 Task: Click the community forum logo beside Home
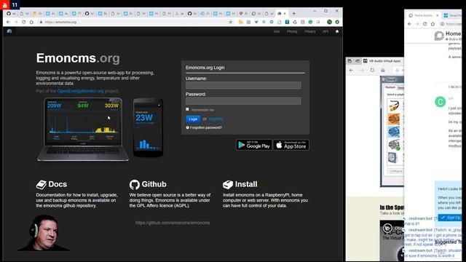click(439, 36)
